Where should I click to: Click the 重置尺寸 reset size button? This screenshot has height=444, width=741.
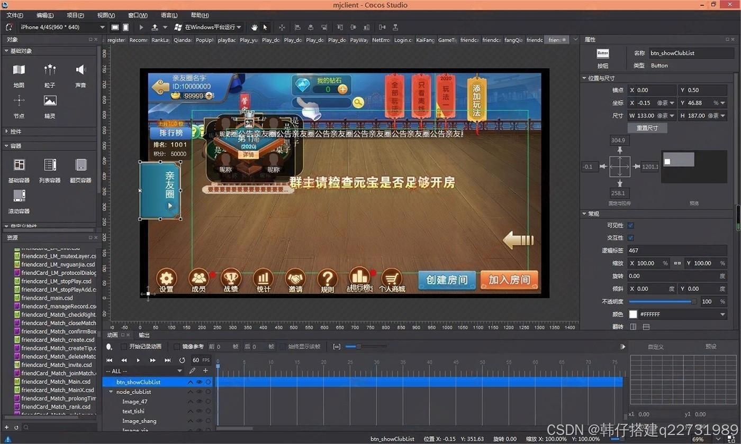pyautogui.click(x=647, y=128)
